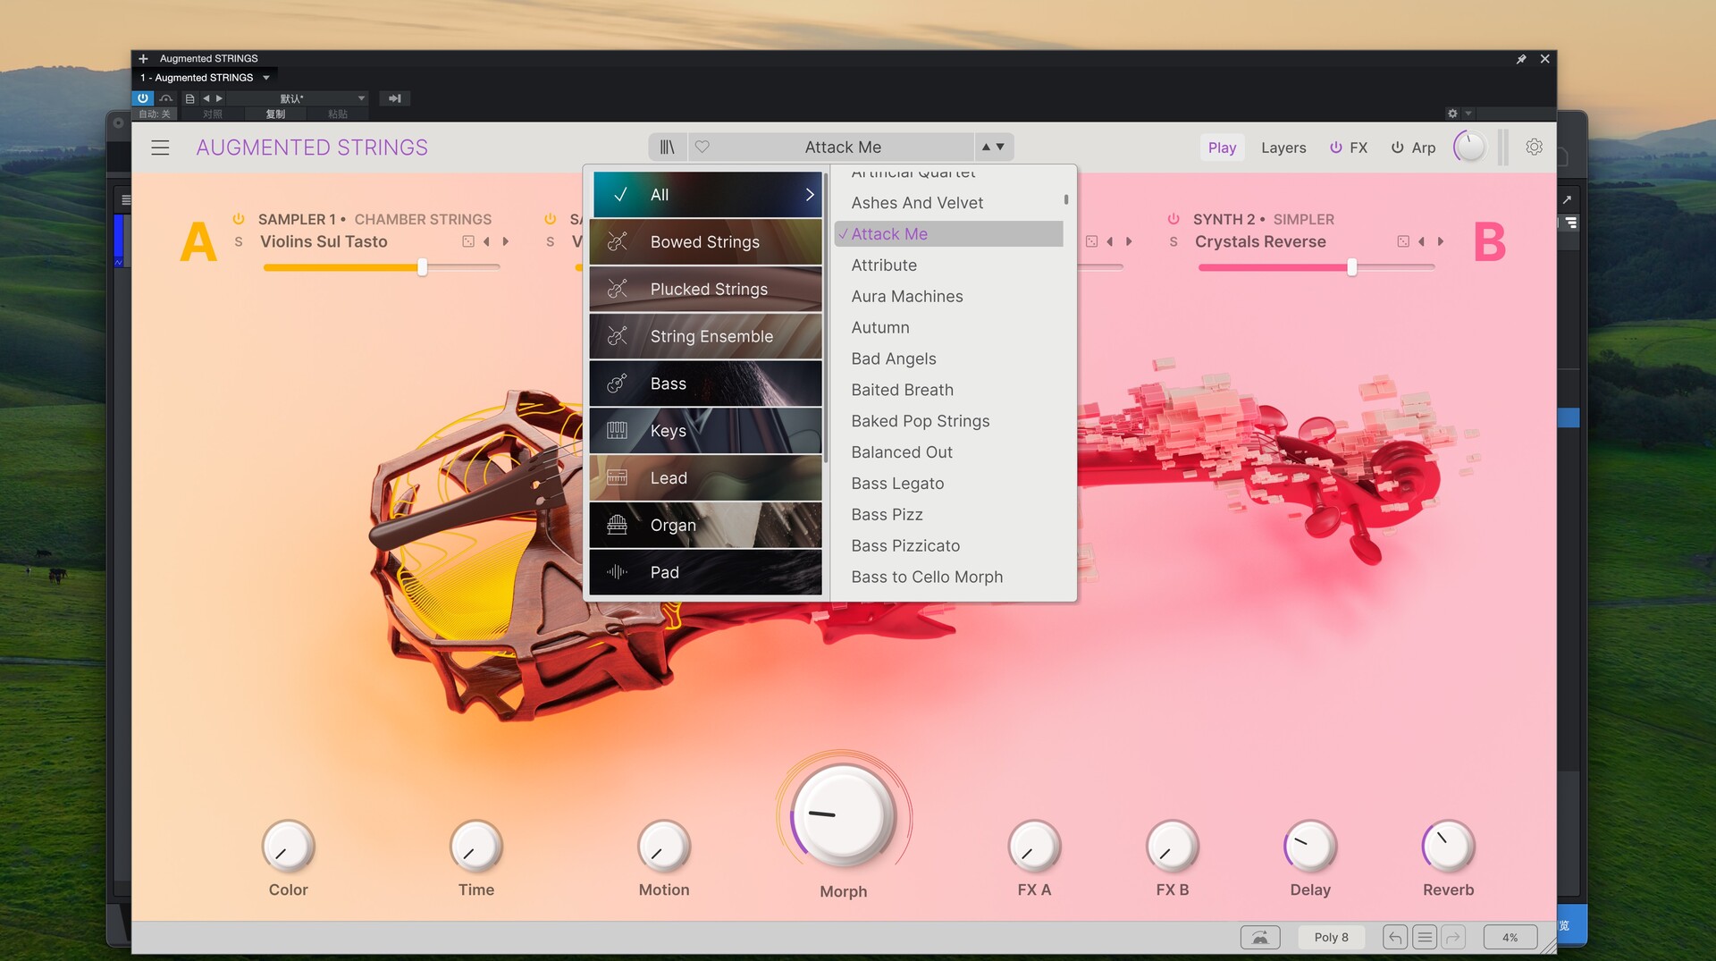Screen dimensions: 1716x961
Task: Click the master volume knob
Action: 1469,147
